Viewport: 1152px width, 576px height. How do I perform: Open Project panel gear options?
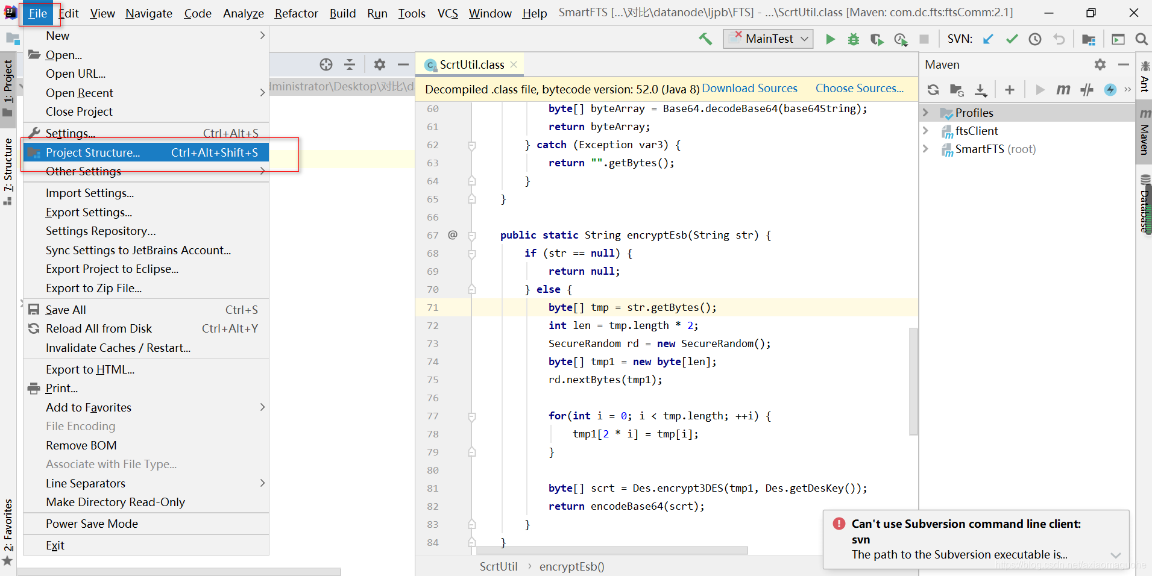[380, 64]
